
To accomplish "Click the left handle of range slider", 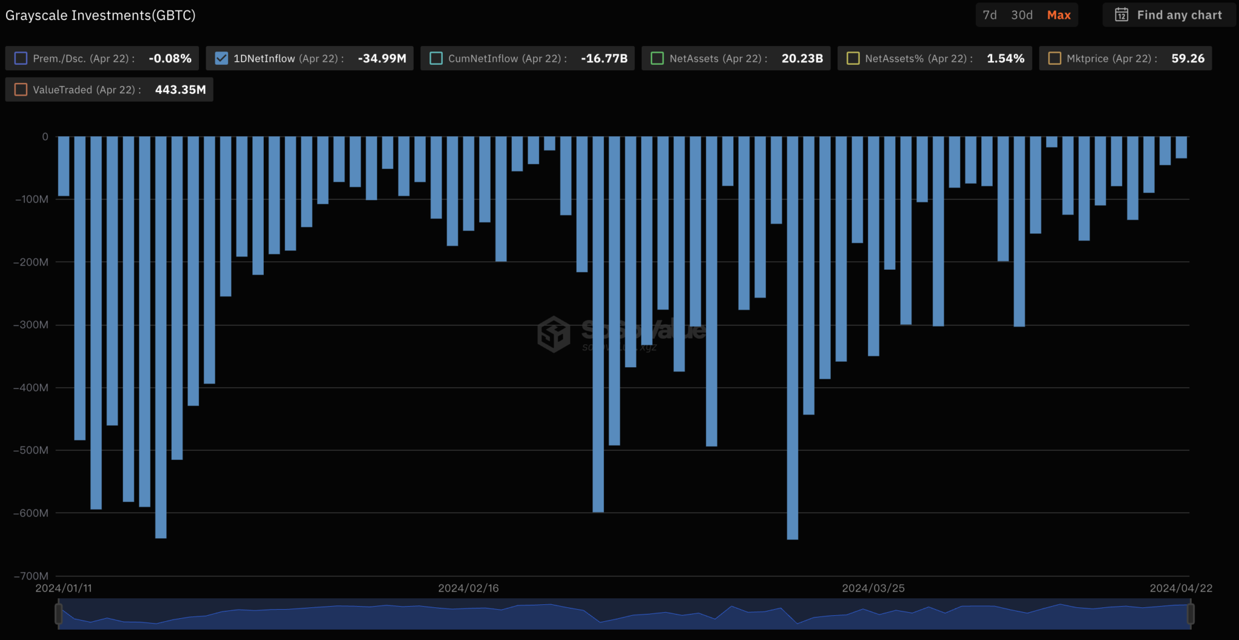I will pos(59,613).
